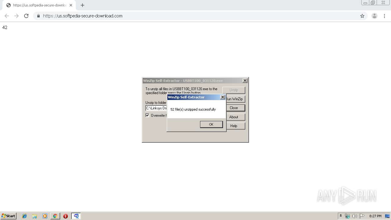The height and width of the screenshot is (220, 391).
Task: Click the '52 file(s) unzipped successfully' message
Action: coord(193,109)
